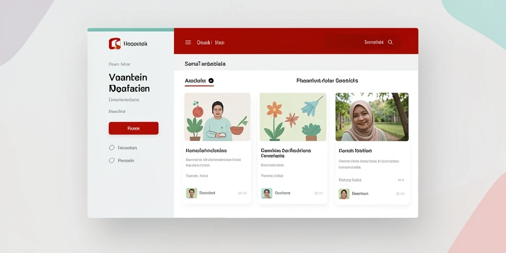The height and width of the screenshot is (253, 506).
Task: Click the grey meta line in the flowers card
Action: click(272, 176)
